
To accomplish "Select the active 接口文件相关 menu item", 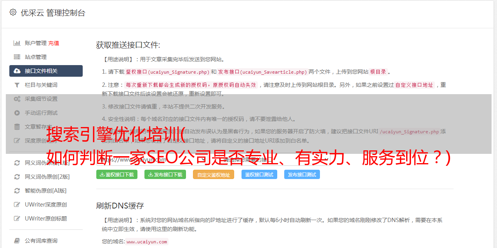I will point(46,71).
